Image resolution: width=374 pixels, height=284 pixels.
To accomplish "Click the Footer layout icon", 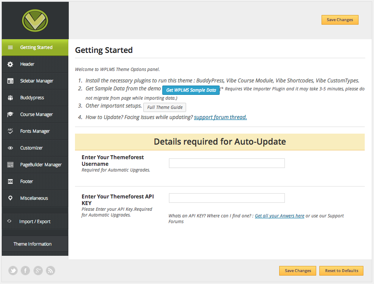I will coord(10,181).
